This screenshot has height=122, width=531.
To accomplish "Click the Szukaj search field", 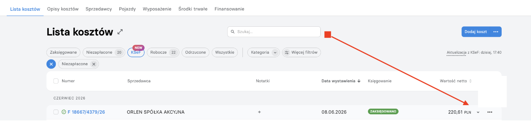I will [x=274, y=32].
